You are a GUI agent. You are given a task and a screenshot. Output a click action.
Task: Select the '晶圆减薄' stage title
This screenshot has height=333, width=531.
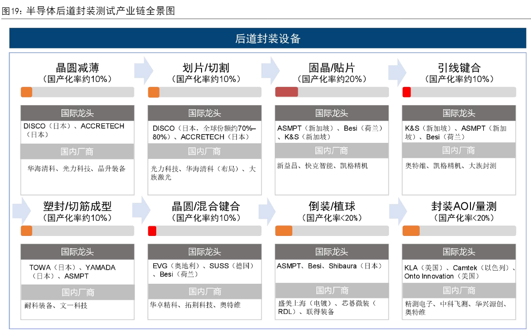point(78,68)
